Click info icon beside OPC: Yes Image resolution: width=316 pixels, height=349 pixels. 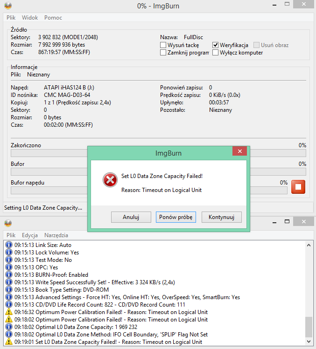click(9, 267)
